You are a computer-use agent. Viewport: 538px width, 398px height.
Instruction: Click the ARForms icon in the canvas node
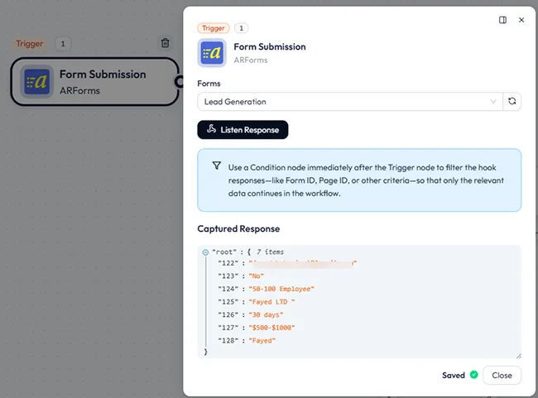click(37, 81)
